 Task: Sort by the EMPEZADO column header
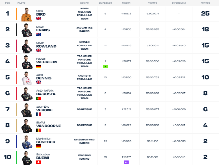(x=105, y=3)
